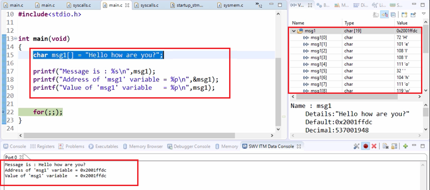Open the second main.c editor tab
430x190 pixels.
pos(45,5)
